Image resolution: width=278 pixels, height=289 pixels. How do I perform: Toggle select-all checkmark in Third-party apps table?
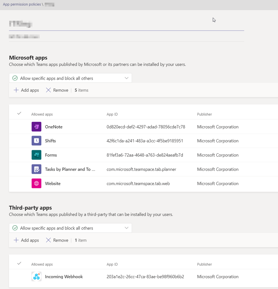pos(19,263)
